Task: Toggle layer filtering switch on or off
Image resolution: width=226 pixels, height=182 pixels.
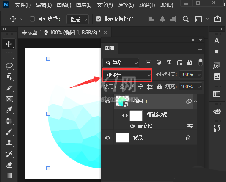Action: click(x=201, y=62)
